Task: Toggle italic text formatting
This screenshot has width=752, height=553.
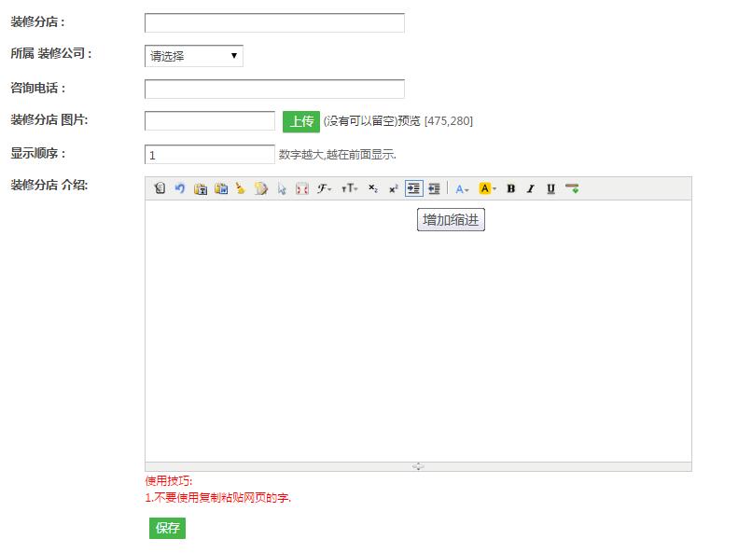Action: [x=530, y=188]
